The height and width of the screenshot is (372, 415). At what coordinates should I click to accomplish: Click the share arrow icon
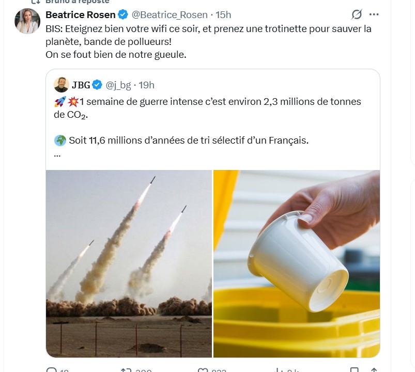click(x=373, y=370)
